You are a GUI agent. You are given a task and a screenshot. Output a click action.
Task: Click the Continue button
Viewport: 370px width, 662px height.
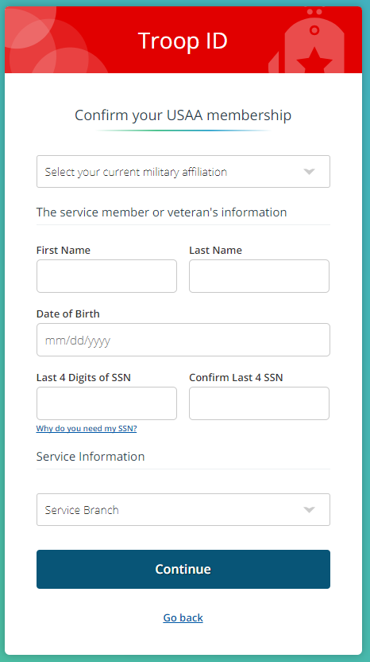pos(183,569)
